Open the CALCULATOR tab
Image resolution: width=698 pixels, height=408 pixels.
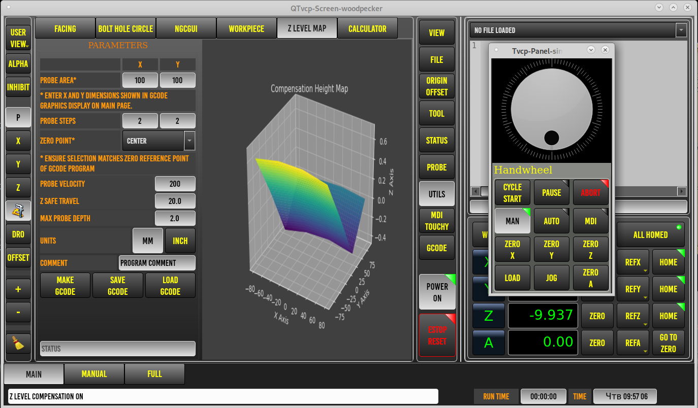tap(367, 28)
